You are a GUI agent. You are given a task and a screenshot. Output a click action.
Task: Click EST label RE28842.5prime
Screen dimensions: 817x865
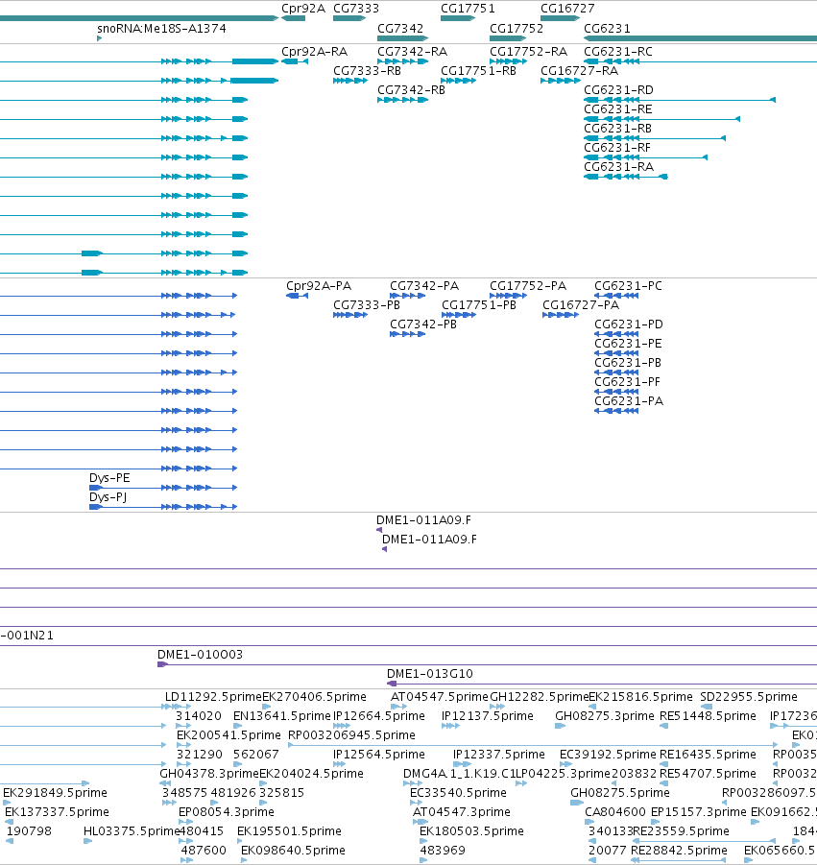[x=679, y=850]
